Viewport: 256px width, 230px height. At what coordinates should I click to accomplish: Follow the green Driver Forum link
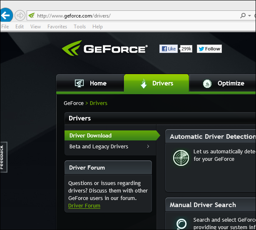[84, 206]
